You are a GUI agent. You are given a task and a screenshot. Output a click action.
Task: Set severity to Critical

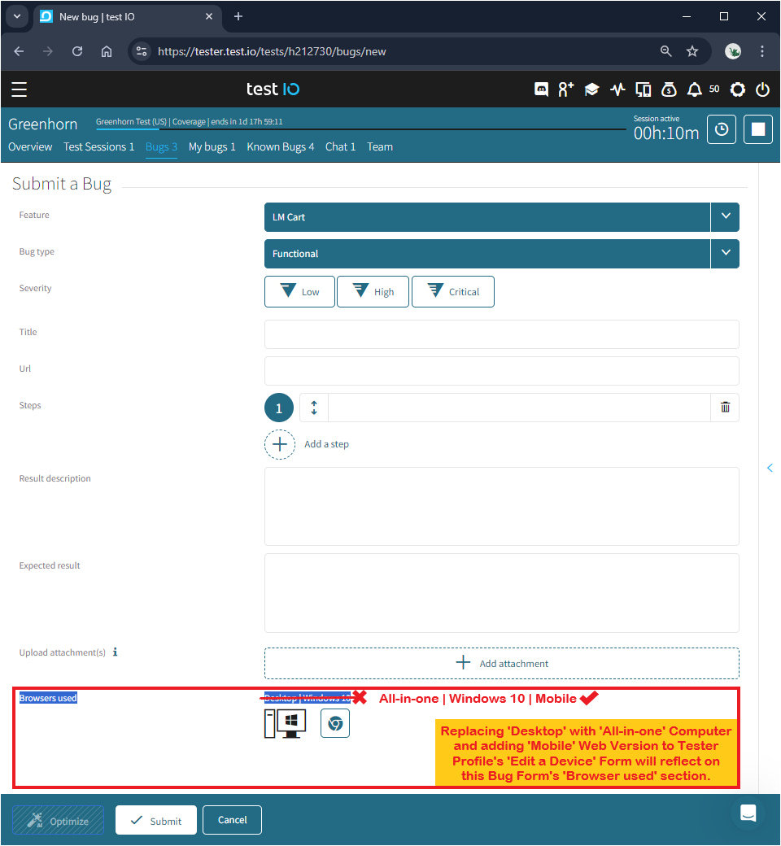453,292
